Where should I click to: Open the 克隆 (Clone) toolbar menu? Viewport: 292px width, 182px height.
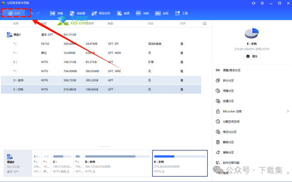tap(57, 13)
